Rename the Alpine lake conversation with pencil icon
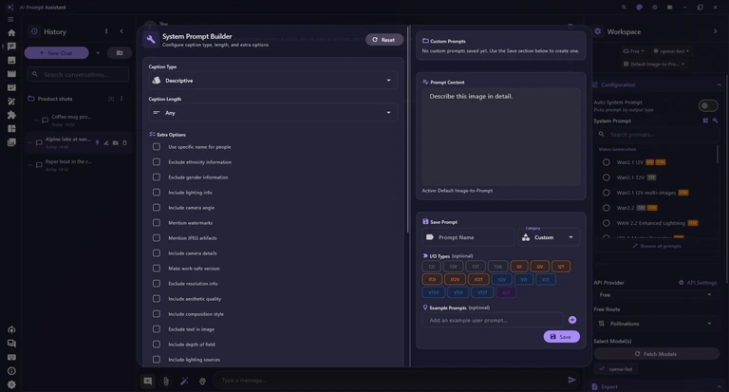The width and height of the screenshot is (729, 392). [x=106, y=142]
